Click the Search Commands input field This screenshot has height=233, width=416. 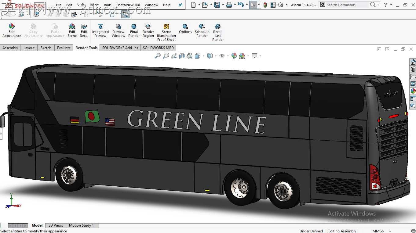347,5
